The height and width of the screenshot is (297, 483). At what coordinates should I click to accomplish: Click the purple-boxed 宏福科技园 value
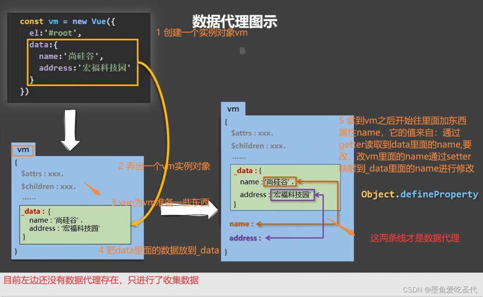coord(293,195)
